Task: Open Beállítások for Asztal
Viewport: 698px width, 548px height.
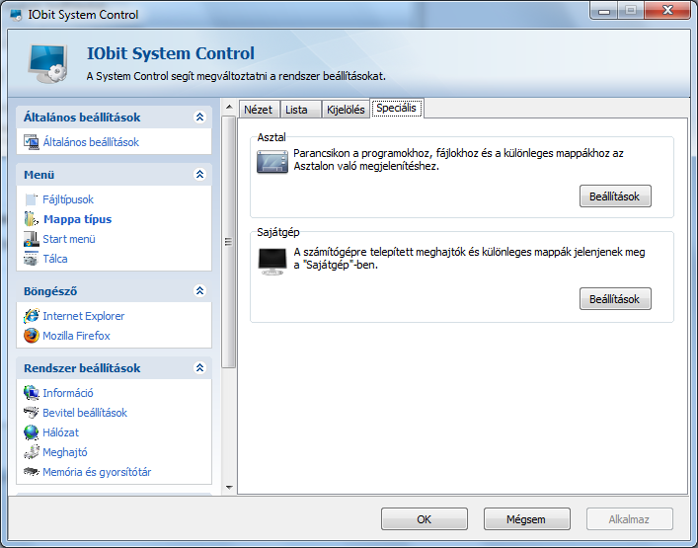Action: pos(615,196)
